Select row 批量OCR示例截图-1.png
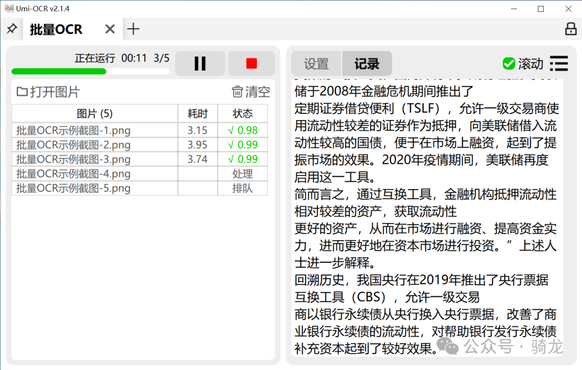582x370 pixels. (x=140, y=130)
